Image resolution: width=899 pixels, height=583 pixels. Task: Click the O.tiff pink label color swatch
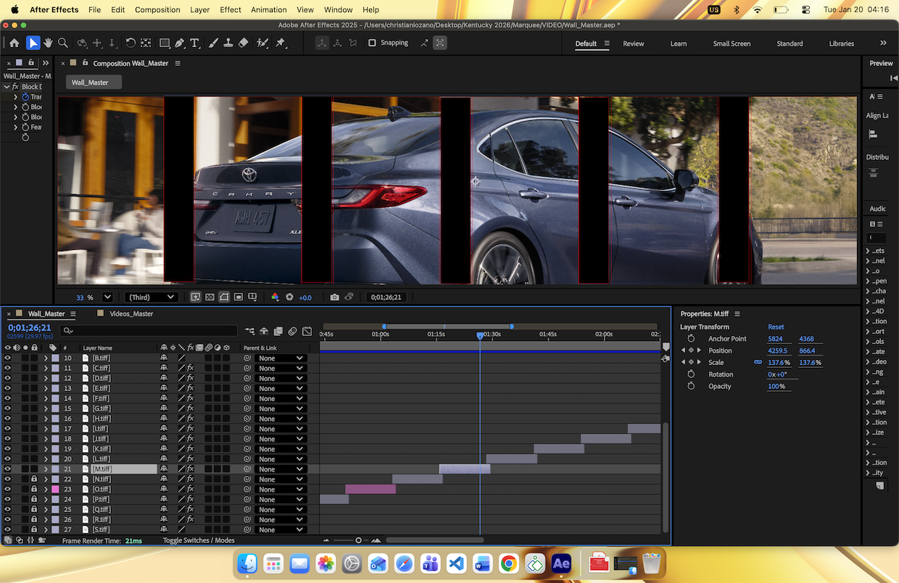(56, 490)
